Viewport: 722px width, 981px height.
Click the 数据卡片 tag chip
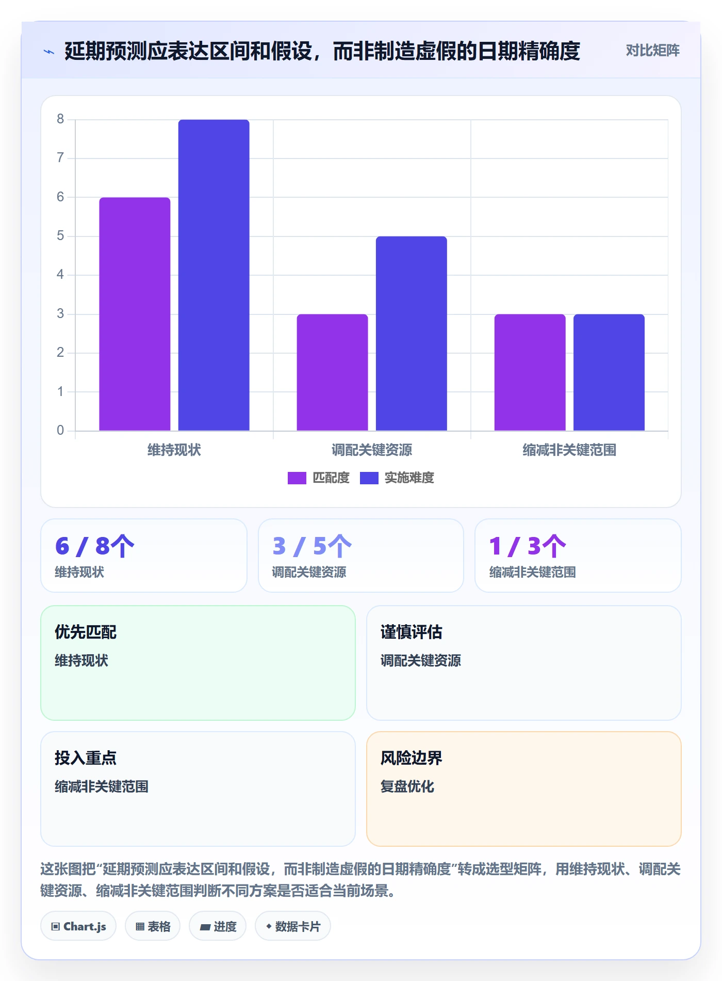pyautogui.click(x=293, y=926)
